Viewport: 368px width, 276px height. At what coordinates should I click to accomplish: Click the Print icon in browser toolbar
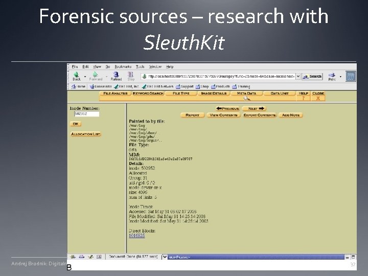[332, 75]
